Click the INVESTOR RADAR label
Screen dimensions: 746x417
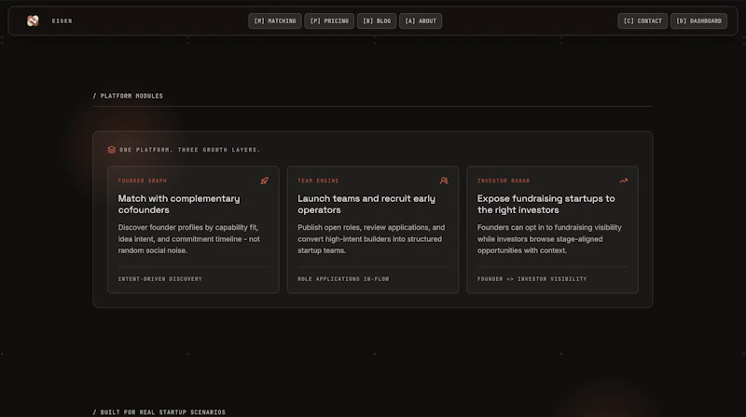[504, 181]
